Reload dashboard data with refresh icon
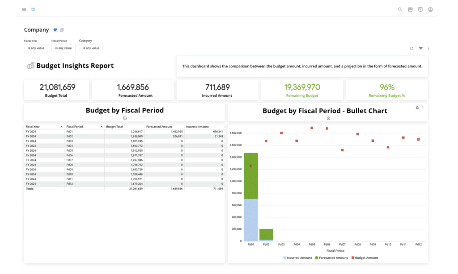Viewport: 458px width, 274px height. pyautogui.click(x=411, y=48)
